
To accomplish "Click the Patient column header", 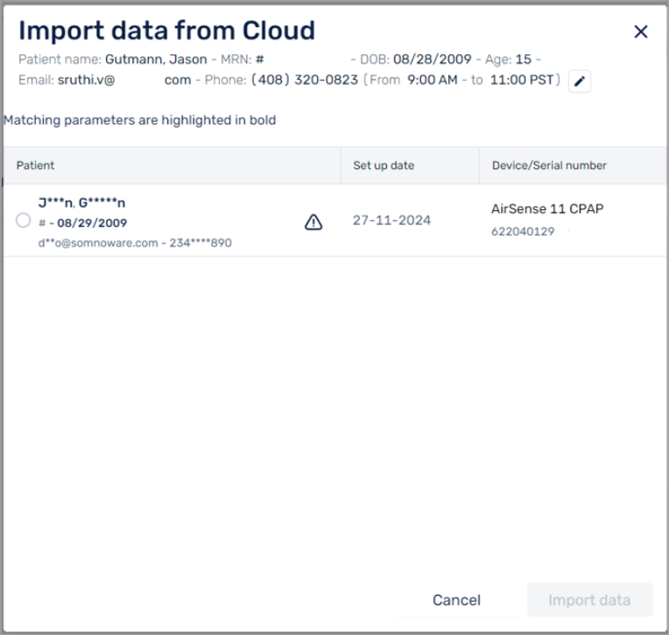I will point(35,166).
